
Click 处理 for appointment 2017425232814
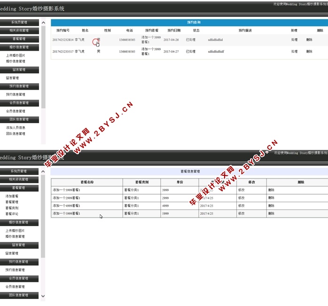click(294, 40)
